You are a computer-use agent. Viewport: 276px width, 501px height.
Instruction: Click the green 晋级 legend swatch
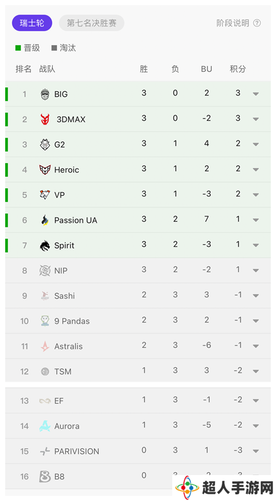18,48
